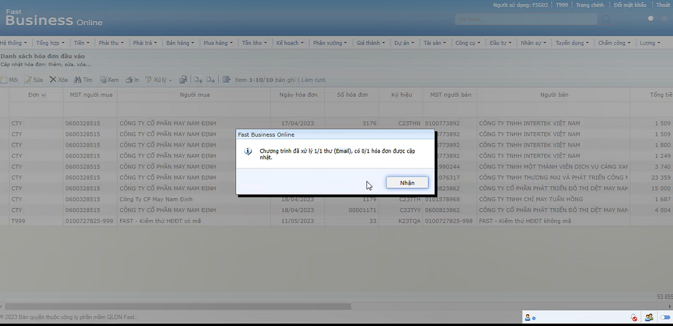Click the user group icon in chat bar

click(649, 318)
